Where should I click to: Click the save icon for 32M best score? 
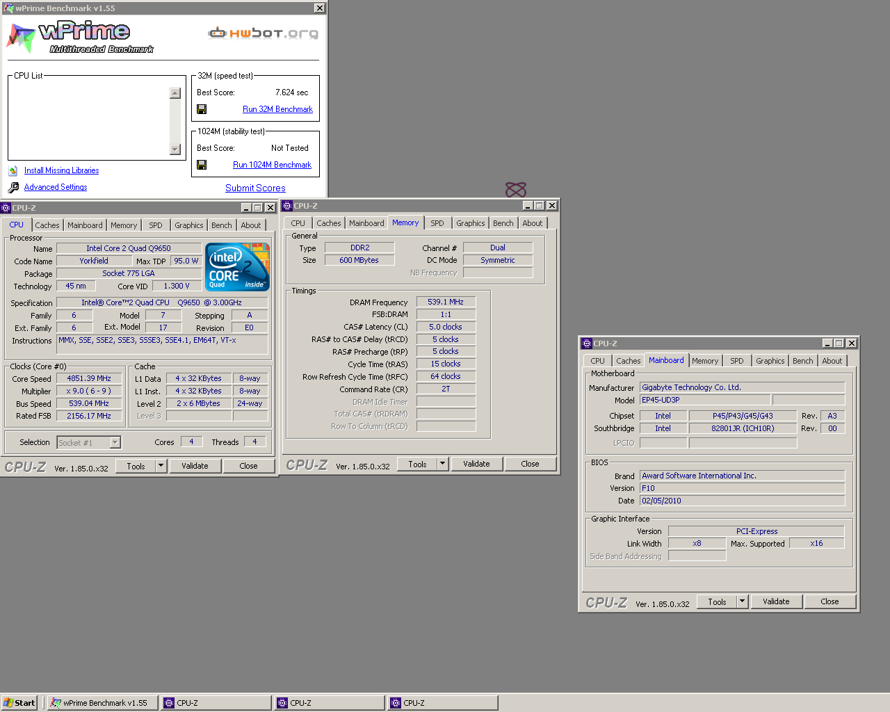tap(202, 109)
